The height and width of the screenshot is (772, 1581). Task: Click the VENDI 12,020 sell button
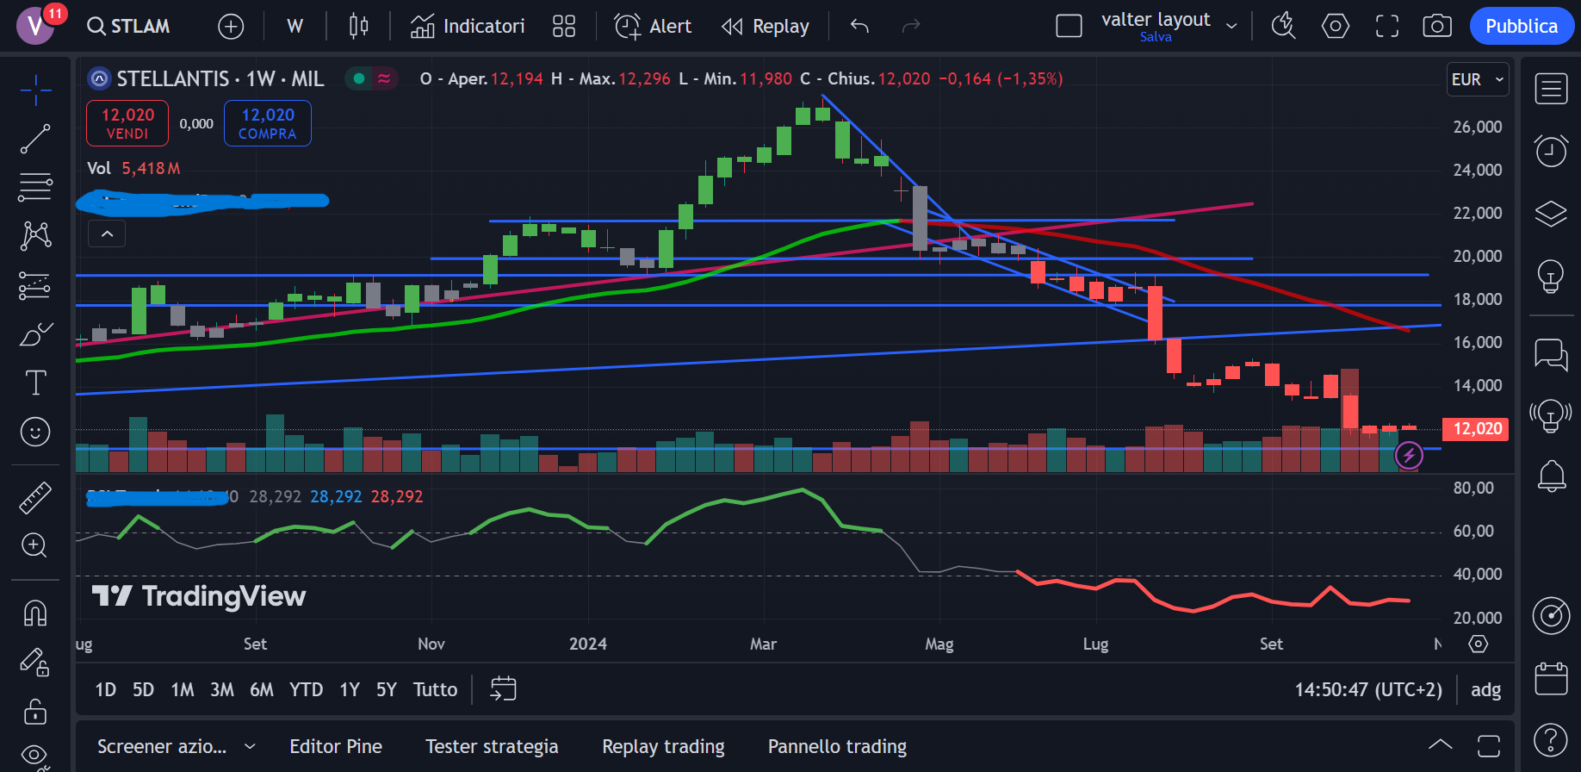127,123
